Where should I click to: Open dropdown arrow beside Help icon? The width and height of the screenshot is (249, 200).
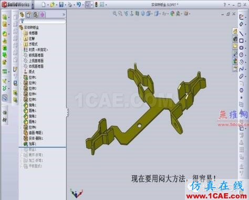click(x=229, y=5)
